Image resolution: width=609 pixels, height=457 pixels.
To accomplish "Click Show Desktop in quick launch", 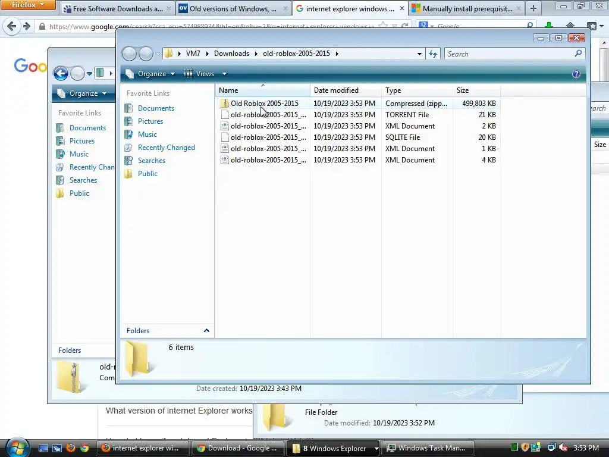I will (43, 448).
